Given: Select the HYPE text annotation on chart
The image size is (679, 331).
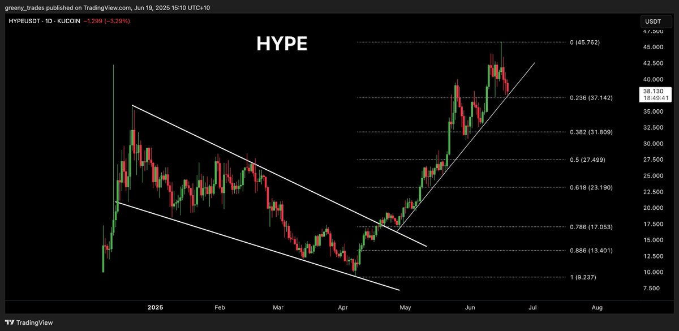Looking at the screenshot, I should [x=282, y=45].
